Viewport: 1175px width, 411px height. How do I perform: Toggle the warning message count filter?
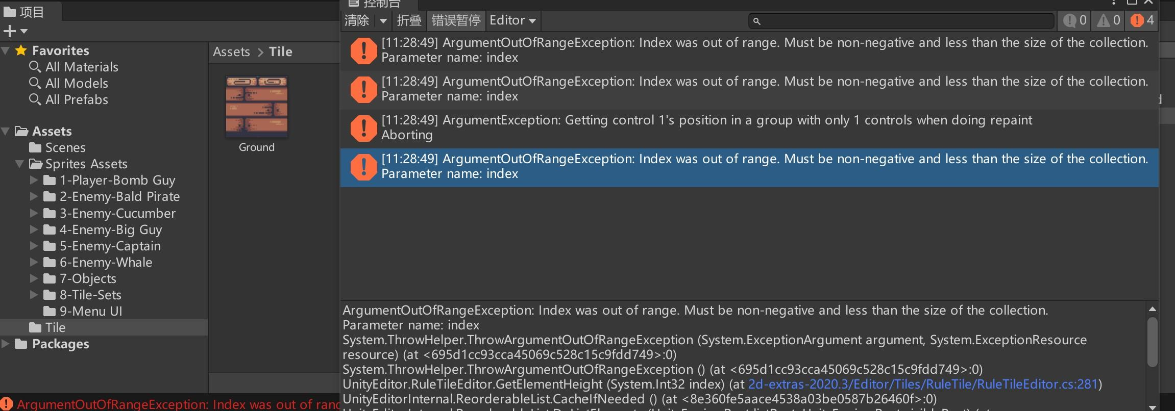pos(1109,20)
